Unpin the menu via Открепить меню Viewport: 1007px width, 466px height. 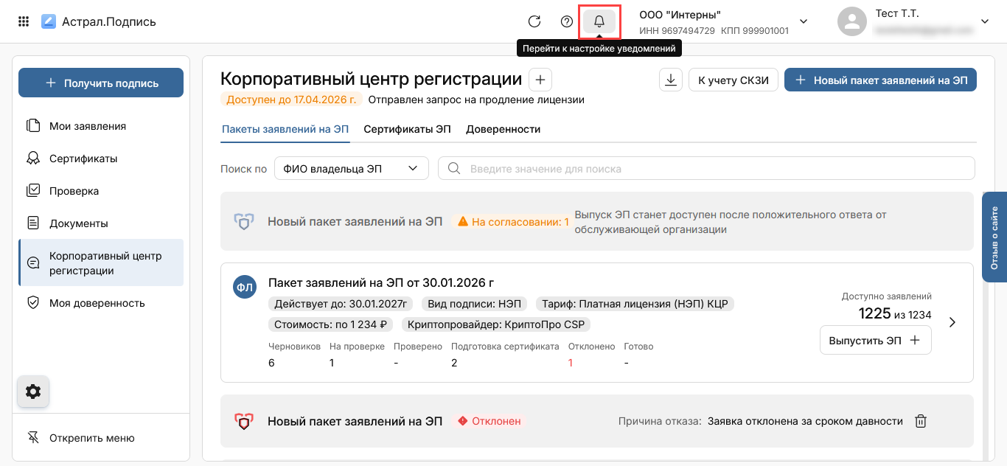pos(91,438)
